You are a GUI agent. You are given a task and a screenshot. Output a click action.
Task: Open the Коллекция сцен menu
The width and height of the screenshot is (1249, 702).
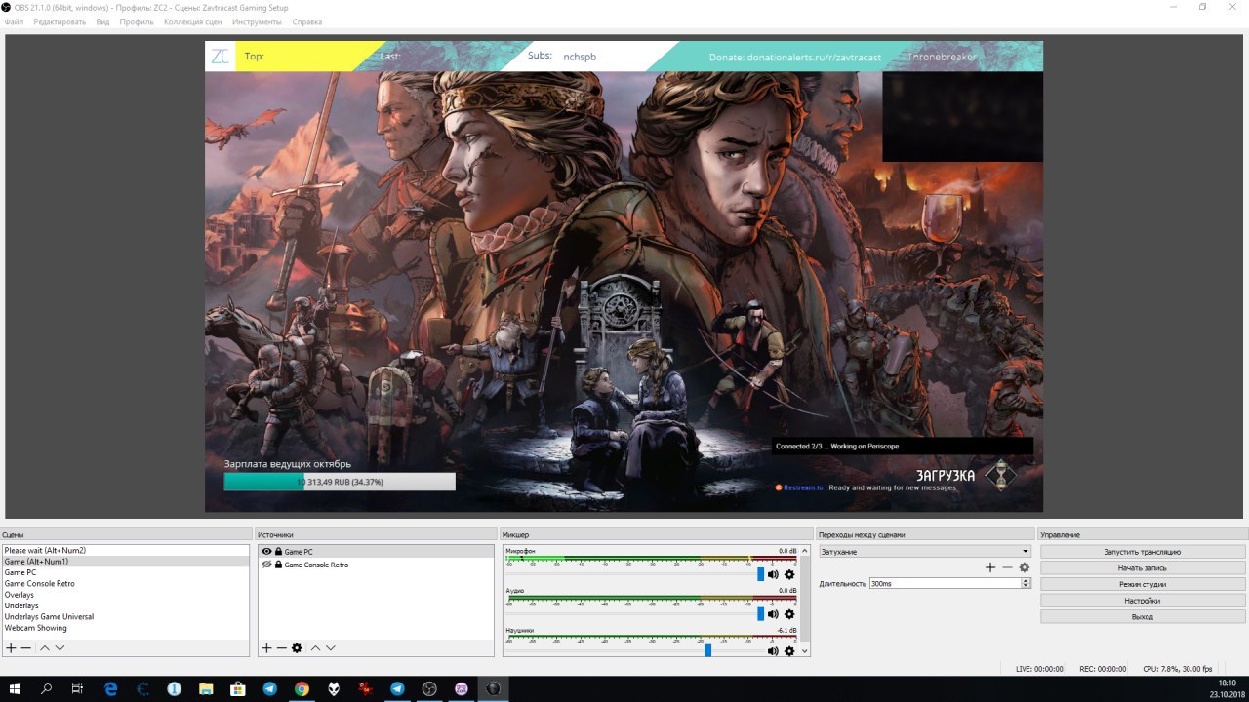click(x=195, y=21)
